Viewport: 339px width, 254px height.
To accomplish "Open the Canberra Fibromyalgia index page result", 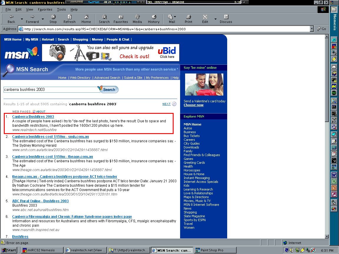I will (x=72, y=216).
